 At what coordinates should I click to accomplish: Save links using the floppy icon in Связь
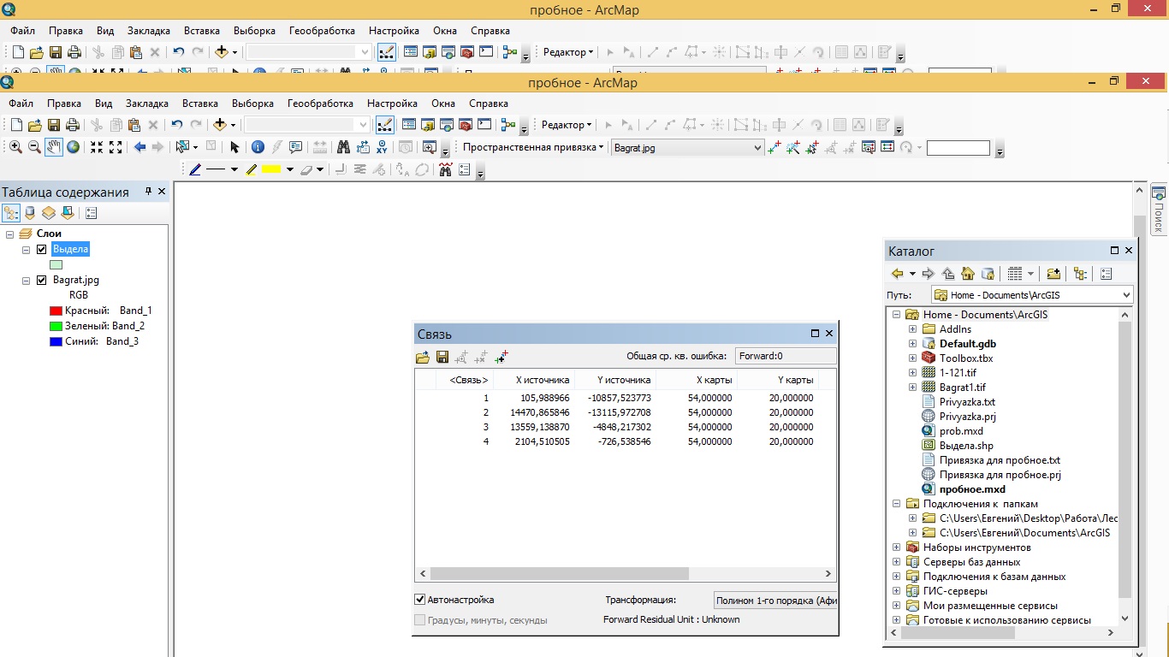(442, 357)
